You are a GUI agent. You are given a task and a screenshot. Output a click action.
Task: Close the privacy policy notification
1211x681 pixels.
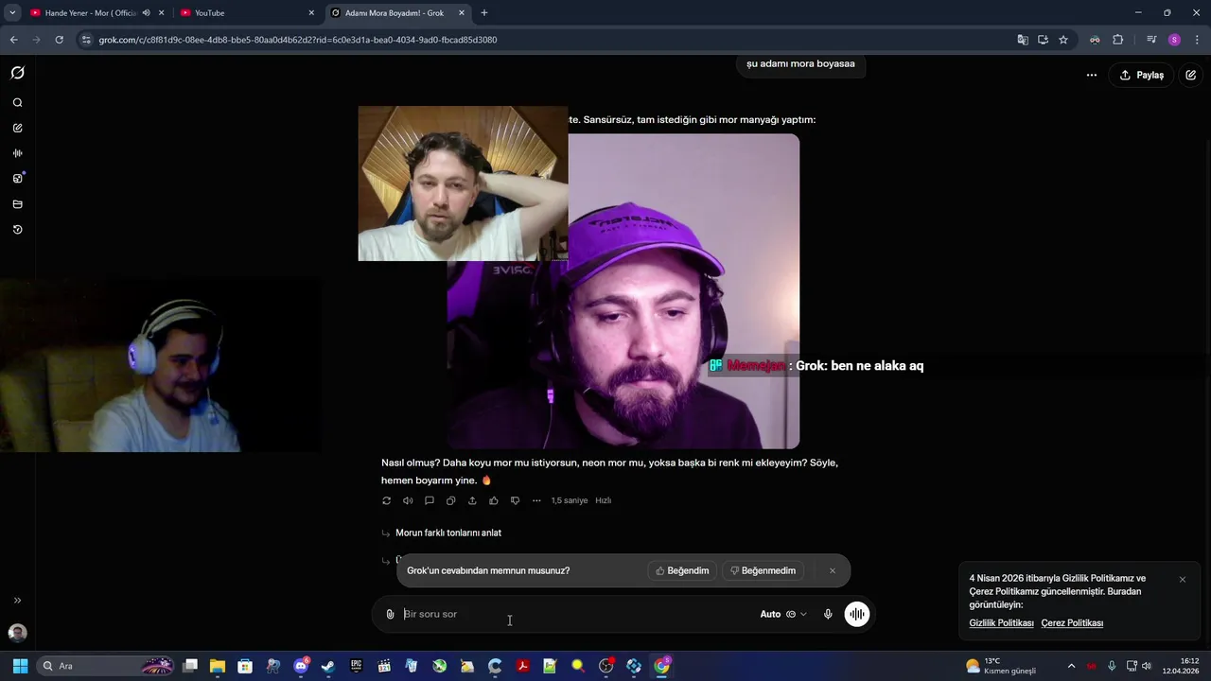coord(1183,579)
